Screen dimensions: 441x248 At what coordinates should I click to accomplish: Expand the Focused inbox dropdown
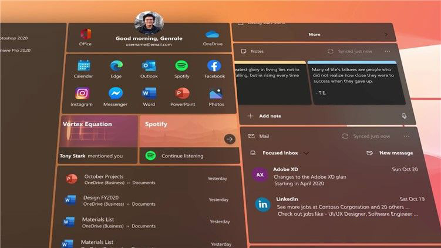306,153
